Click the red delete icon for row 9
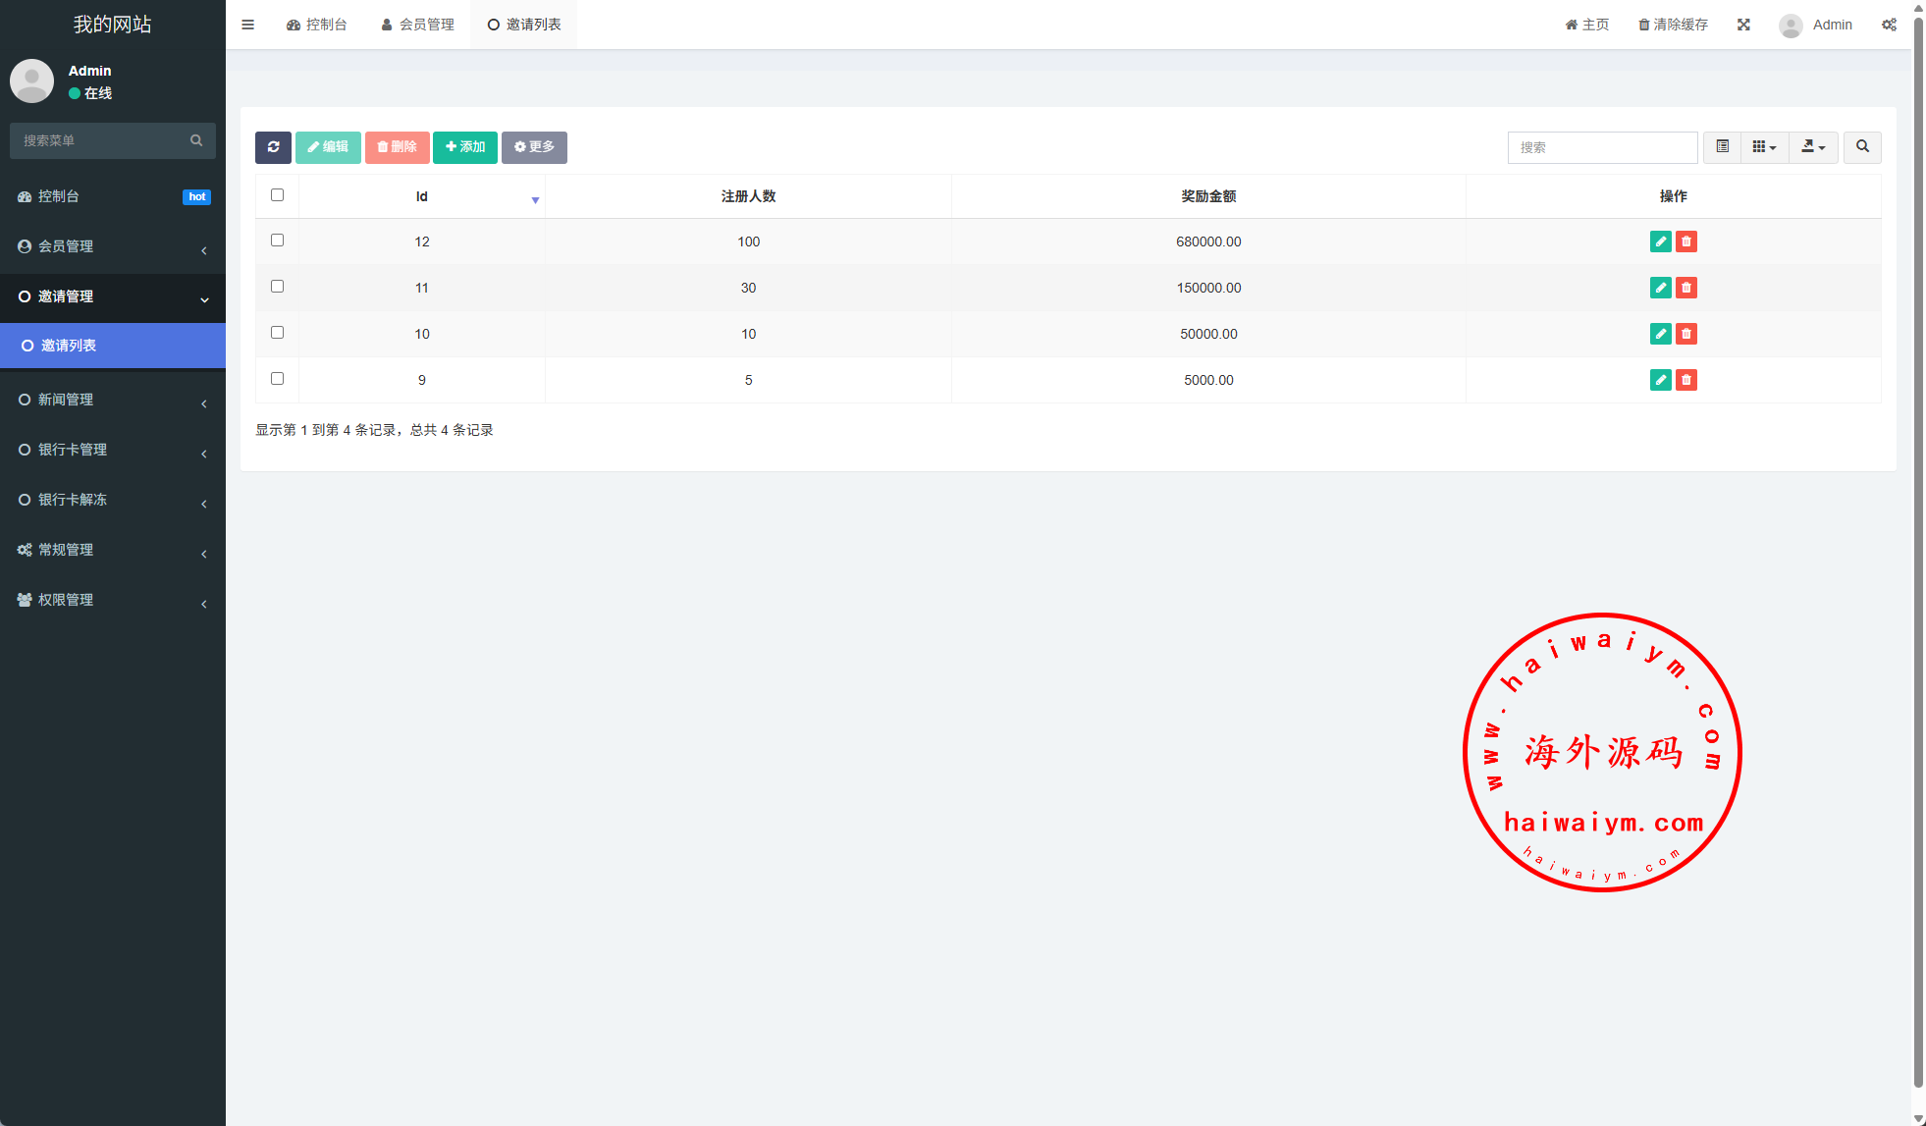The image size is (1926, 1126). point(1686,380)
